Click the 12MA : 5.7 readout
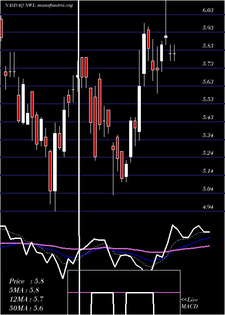This screenshot has height=315, width=225. 26,299
